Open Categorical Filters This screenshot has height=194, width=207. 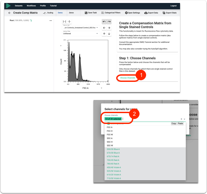tap(111, 13)
